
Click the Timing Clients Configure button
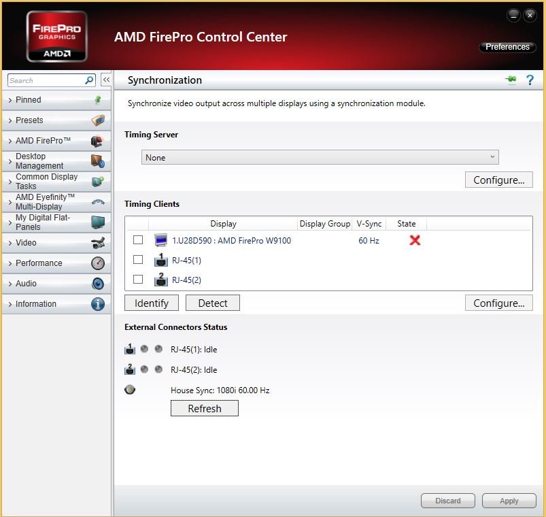coord(498,303)
